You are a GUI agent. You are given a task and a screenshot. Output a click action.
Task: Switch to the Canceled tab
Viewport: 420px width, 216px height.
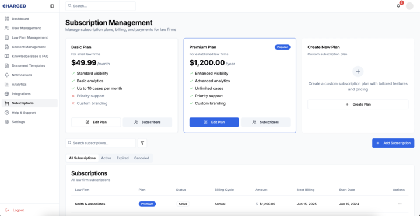pyautogui.click(x=141, y=158)
